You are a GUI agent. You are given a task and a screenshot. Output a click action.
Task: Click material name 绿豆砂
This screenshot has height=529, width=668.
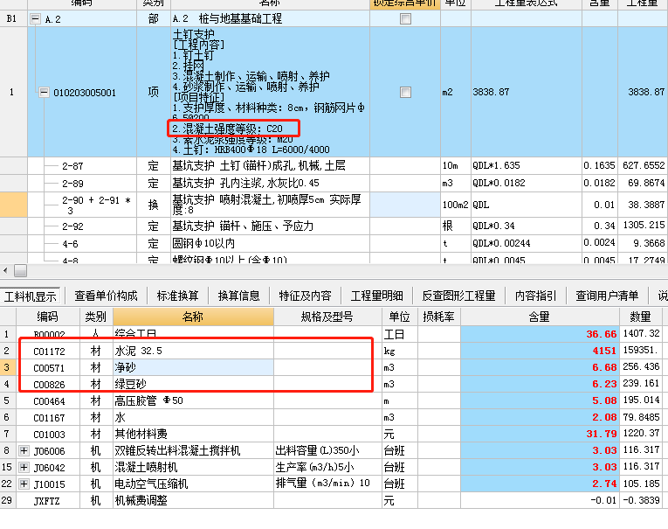[x=130, y=384]
